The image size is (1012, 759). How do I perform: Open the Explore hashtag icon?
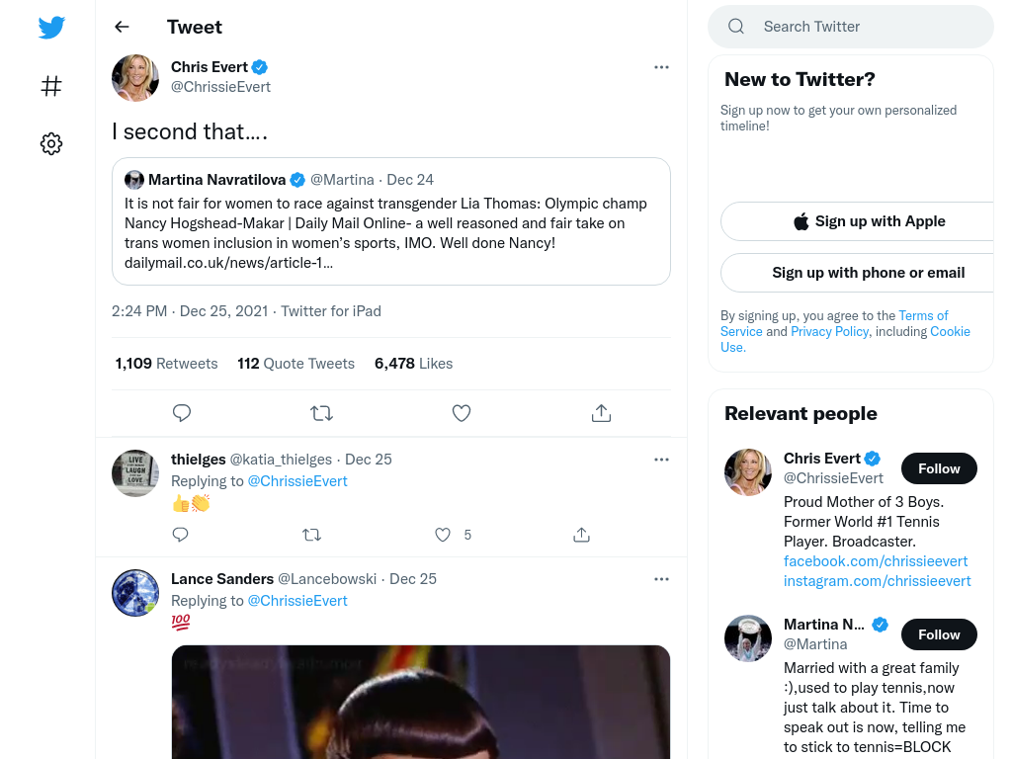point(51,86)
